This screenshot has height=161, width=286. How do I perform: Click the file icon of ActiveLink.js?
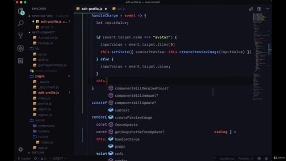(x=35, y=38)
